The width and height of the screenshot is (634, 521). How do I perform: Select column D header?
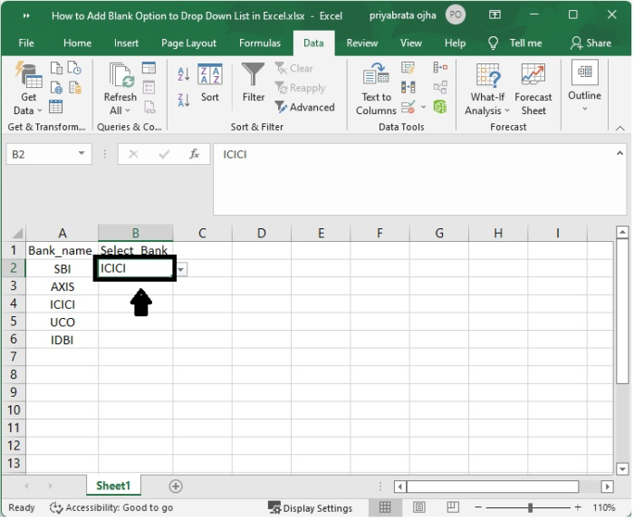point(262,234)
